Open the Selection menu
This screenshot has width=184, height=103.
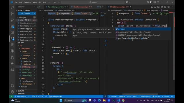tap(28, 2)
